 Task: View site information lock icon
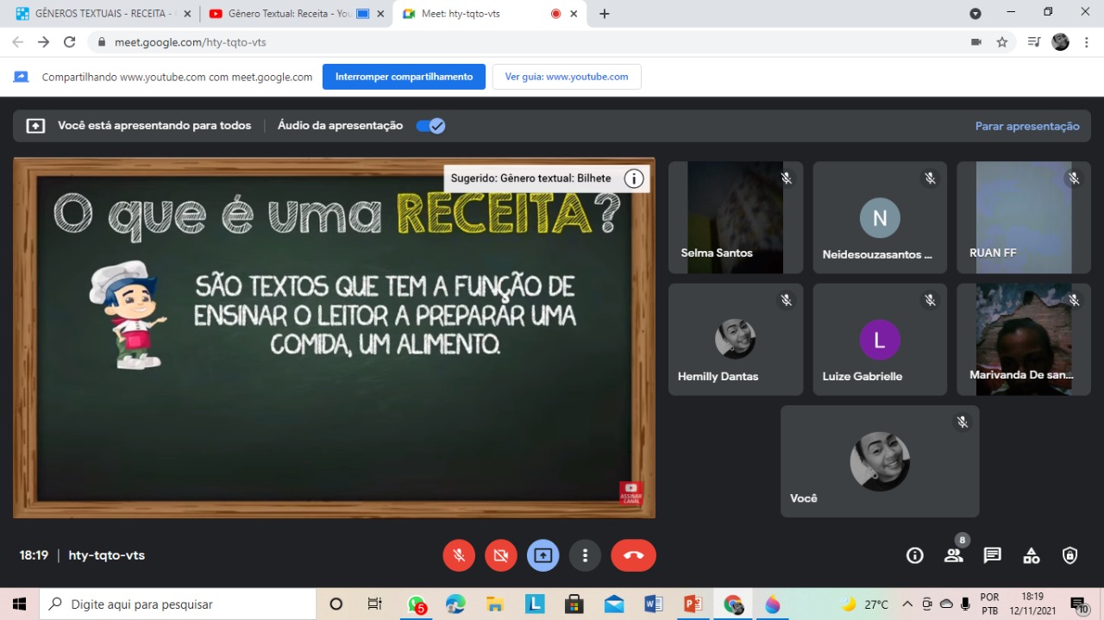102,41
